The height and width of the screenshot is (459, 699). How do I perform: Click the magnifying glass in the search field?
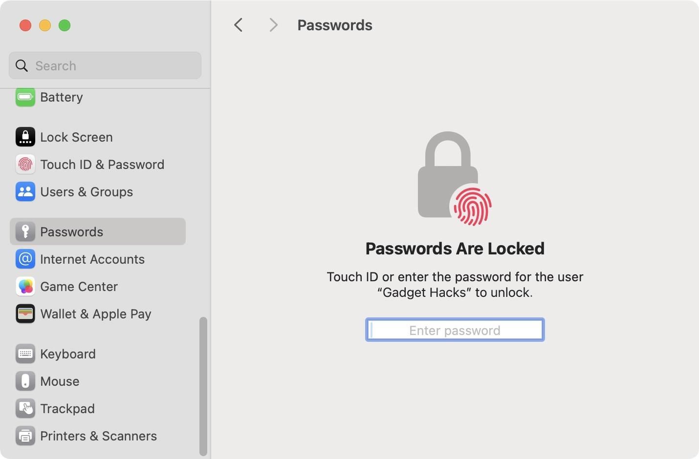click(22, 65)
